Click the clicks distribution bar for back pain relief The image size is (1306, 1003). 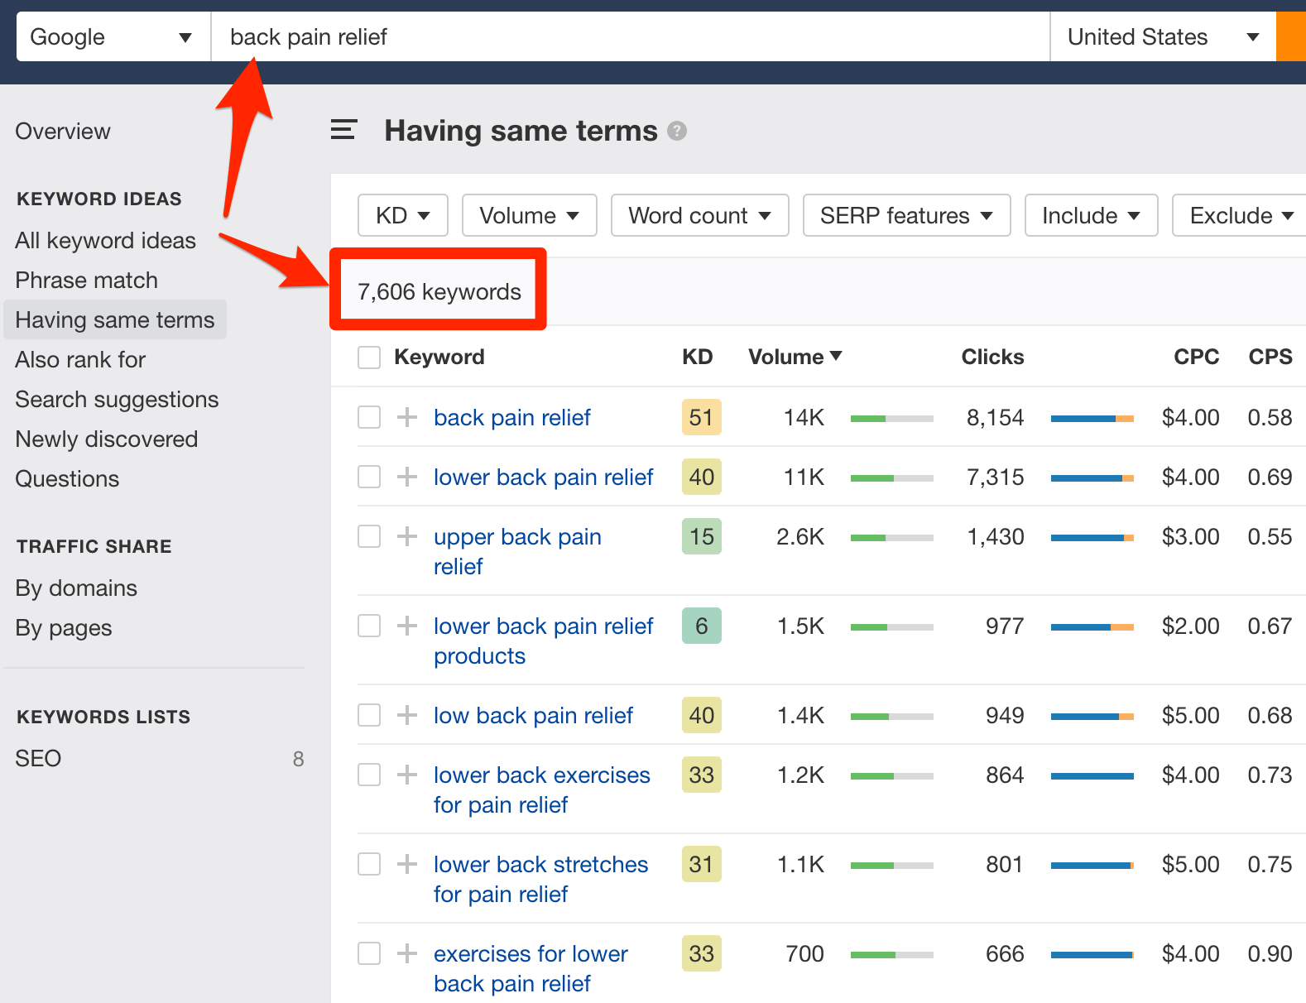point(1092,419)
